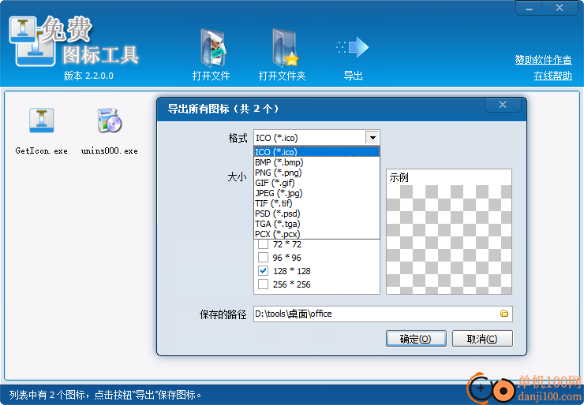Toggle the 96 * 96 size checkbox
The height and width of the screenshot is (405, 584).
pos(263,258)
